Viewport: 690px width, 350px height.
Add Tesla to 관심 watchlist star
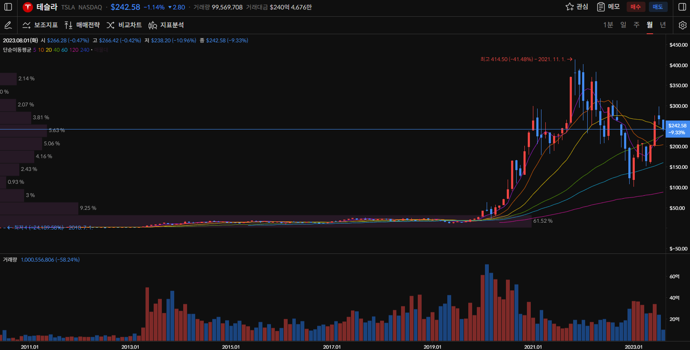[x=577, y=7]
